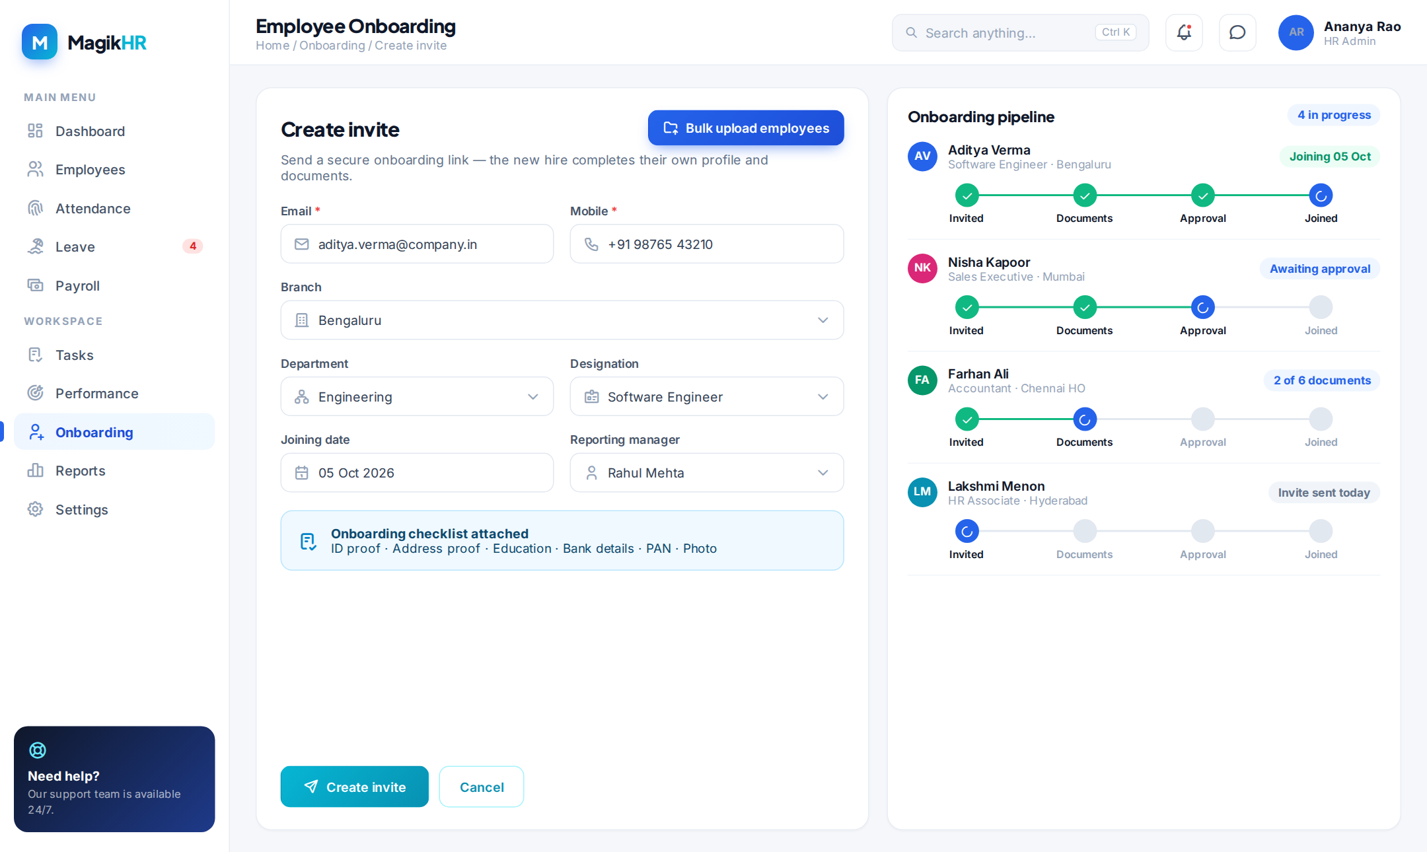This screenshot has height=852, width=1427.
Task: Click the search magnifier icon
Action: tap(911, 32)
